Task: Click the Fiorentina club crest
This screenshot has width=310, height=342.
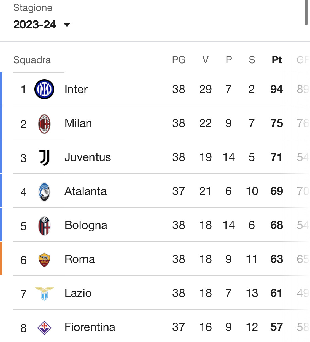Action: coord(44,328)
